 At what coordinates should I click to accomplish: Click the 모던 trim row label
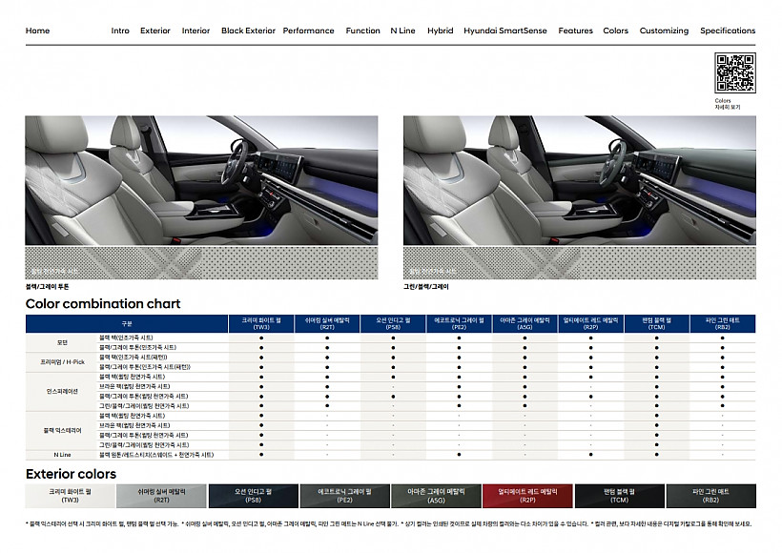pos(62,342)
